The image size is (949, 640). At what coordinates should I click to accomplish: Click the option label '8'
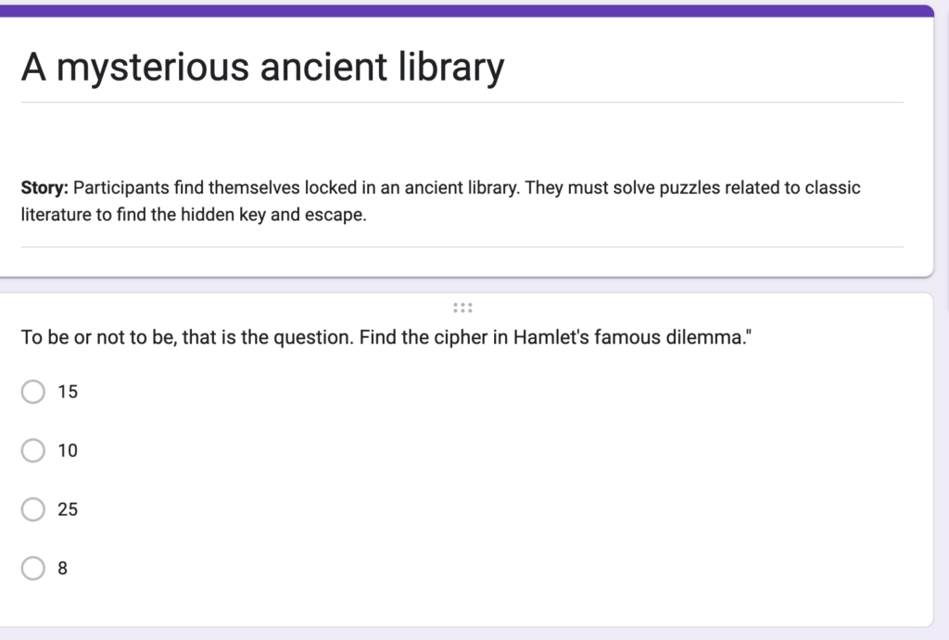pyautogui.click(x=63, y=568)
